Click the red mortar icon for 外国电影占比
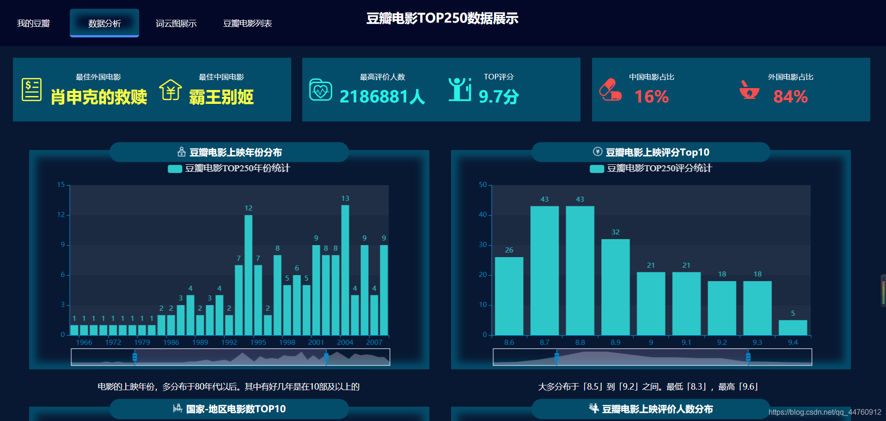The image size is (886, 421). 749,90
